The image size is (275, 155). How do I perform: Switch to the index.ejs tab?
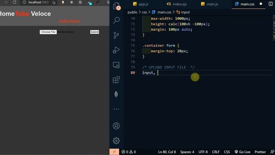pyautogui.click(x=177, y=4)
